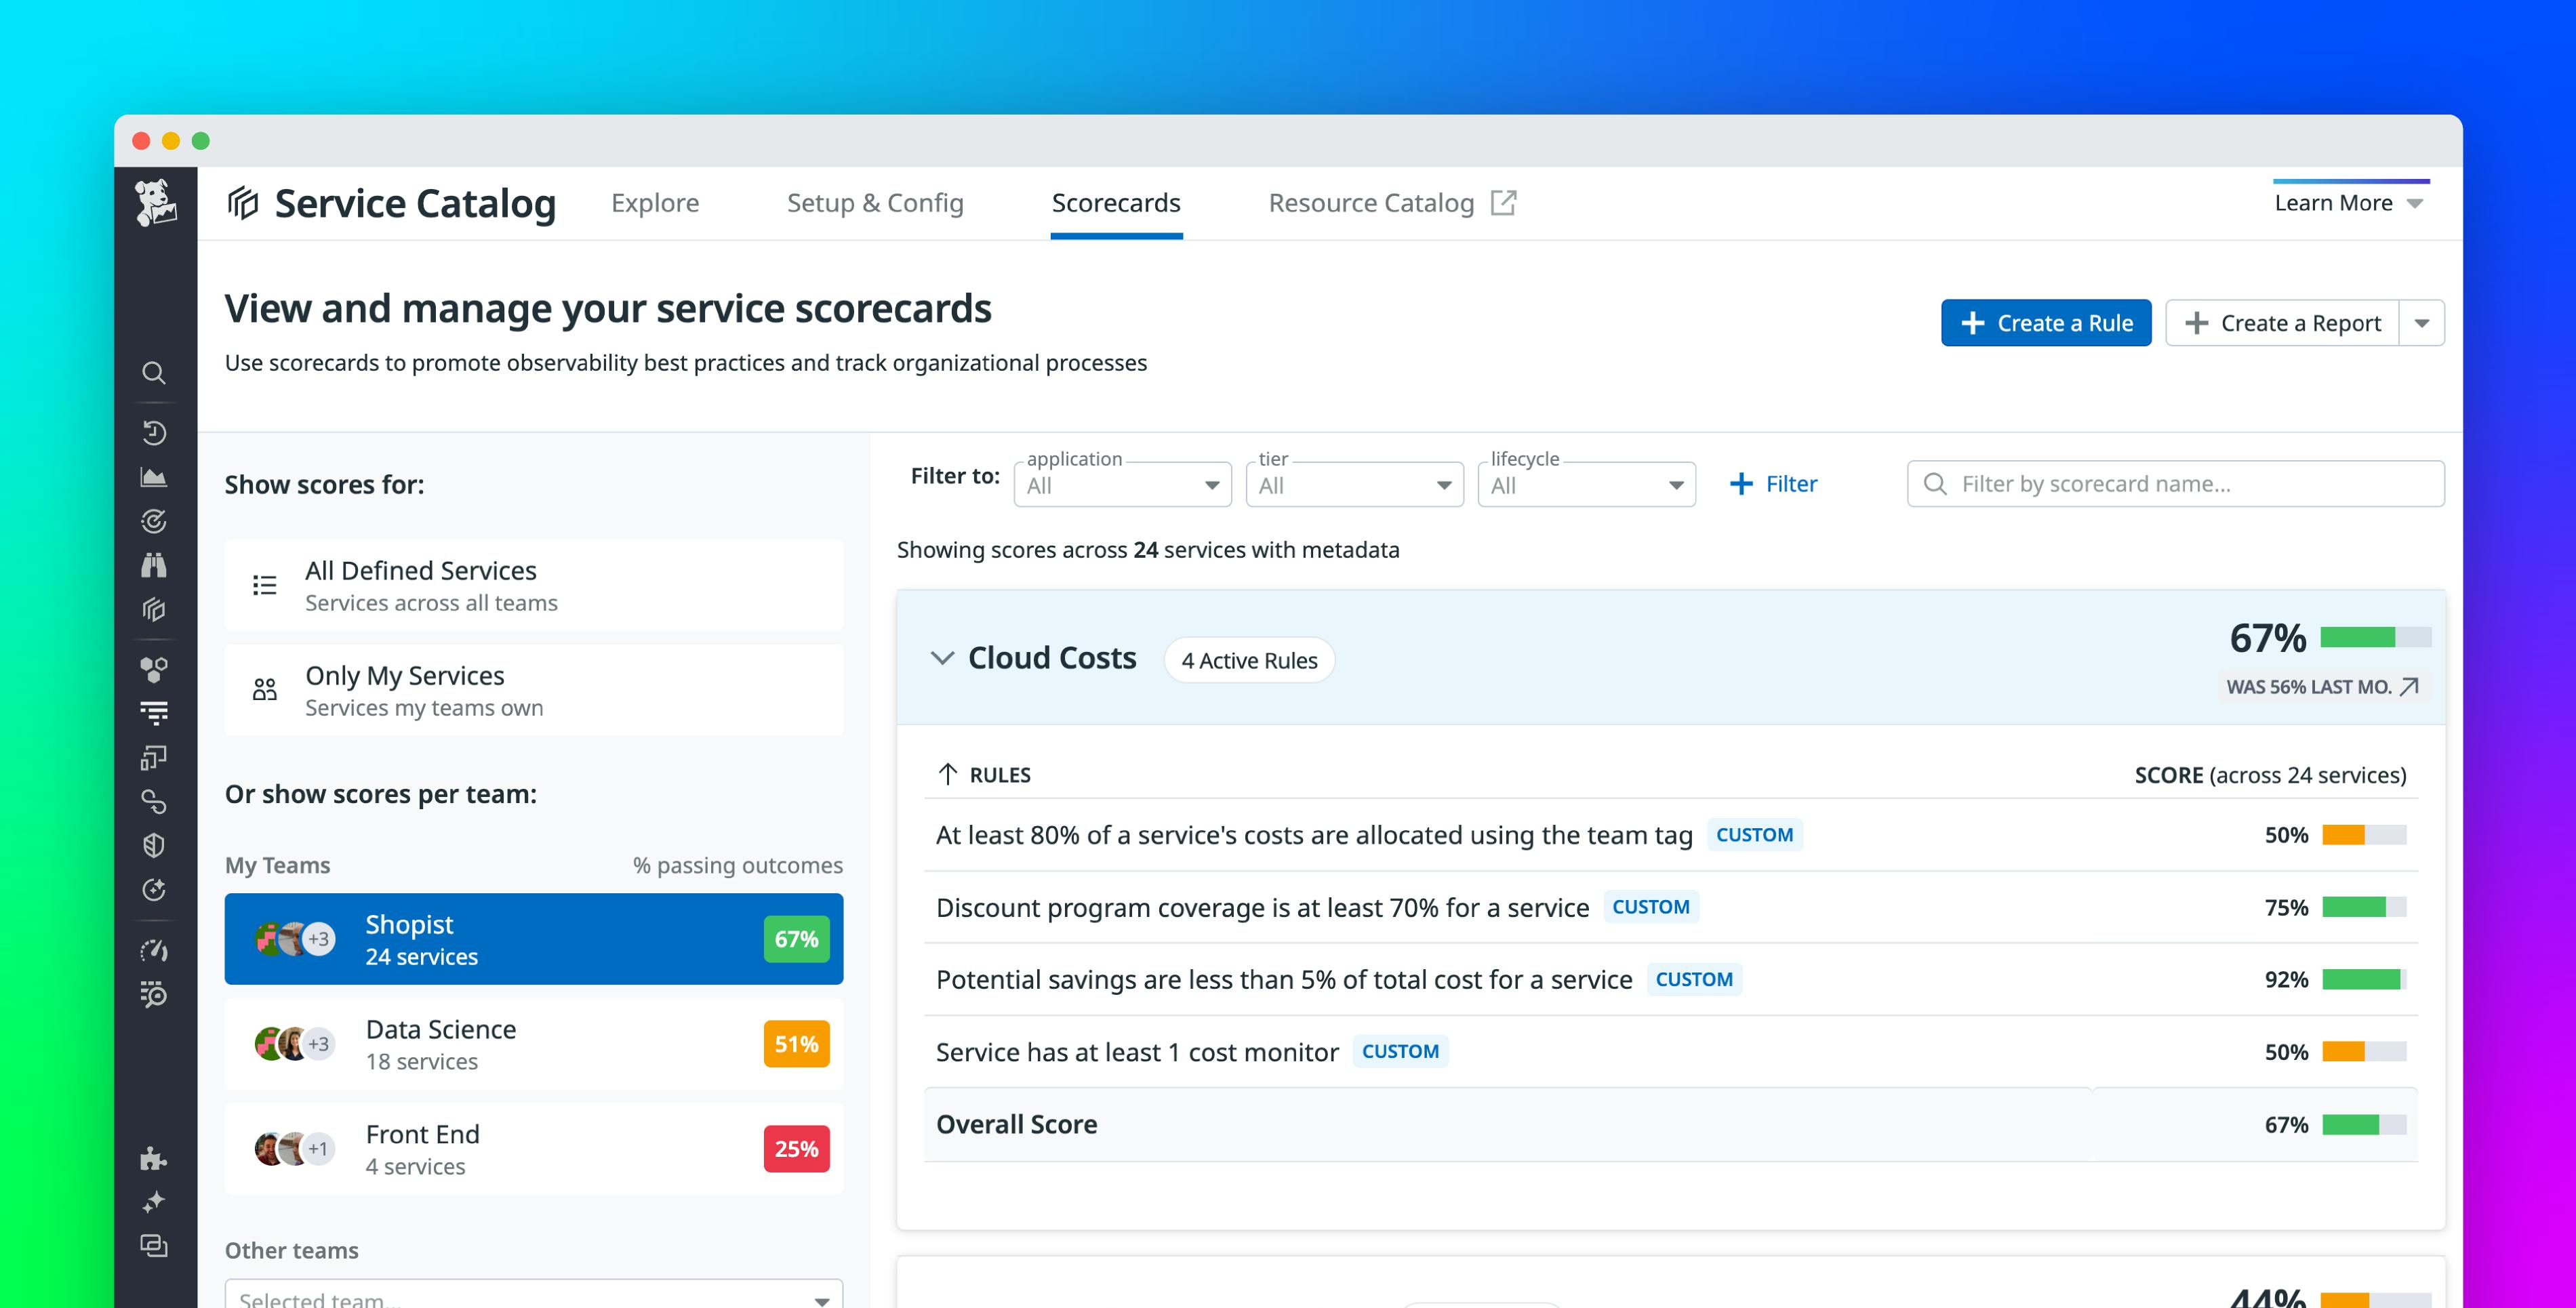This screenshot has height=1308, width=2576.
Task: Open the search icon in the sidebar
Action: pos(154,373)
